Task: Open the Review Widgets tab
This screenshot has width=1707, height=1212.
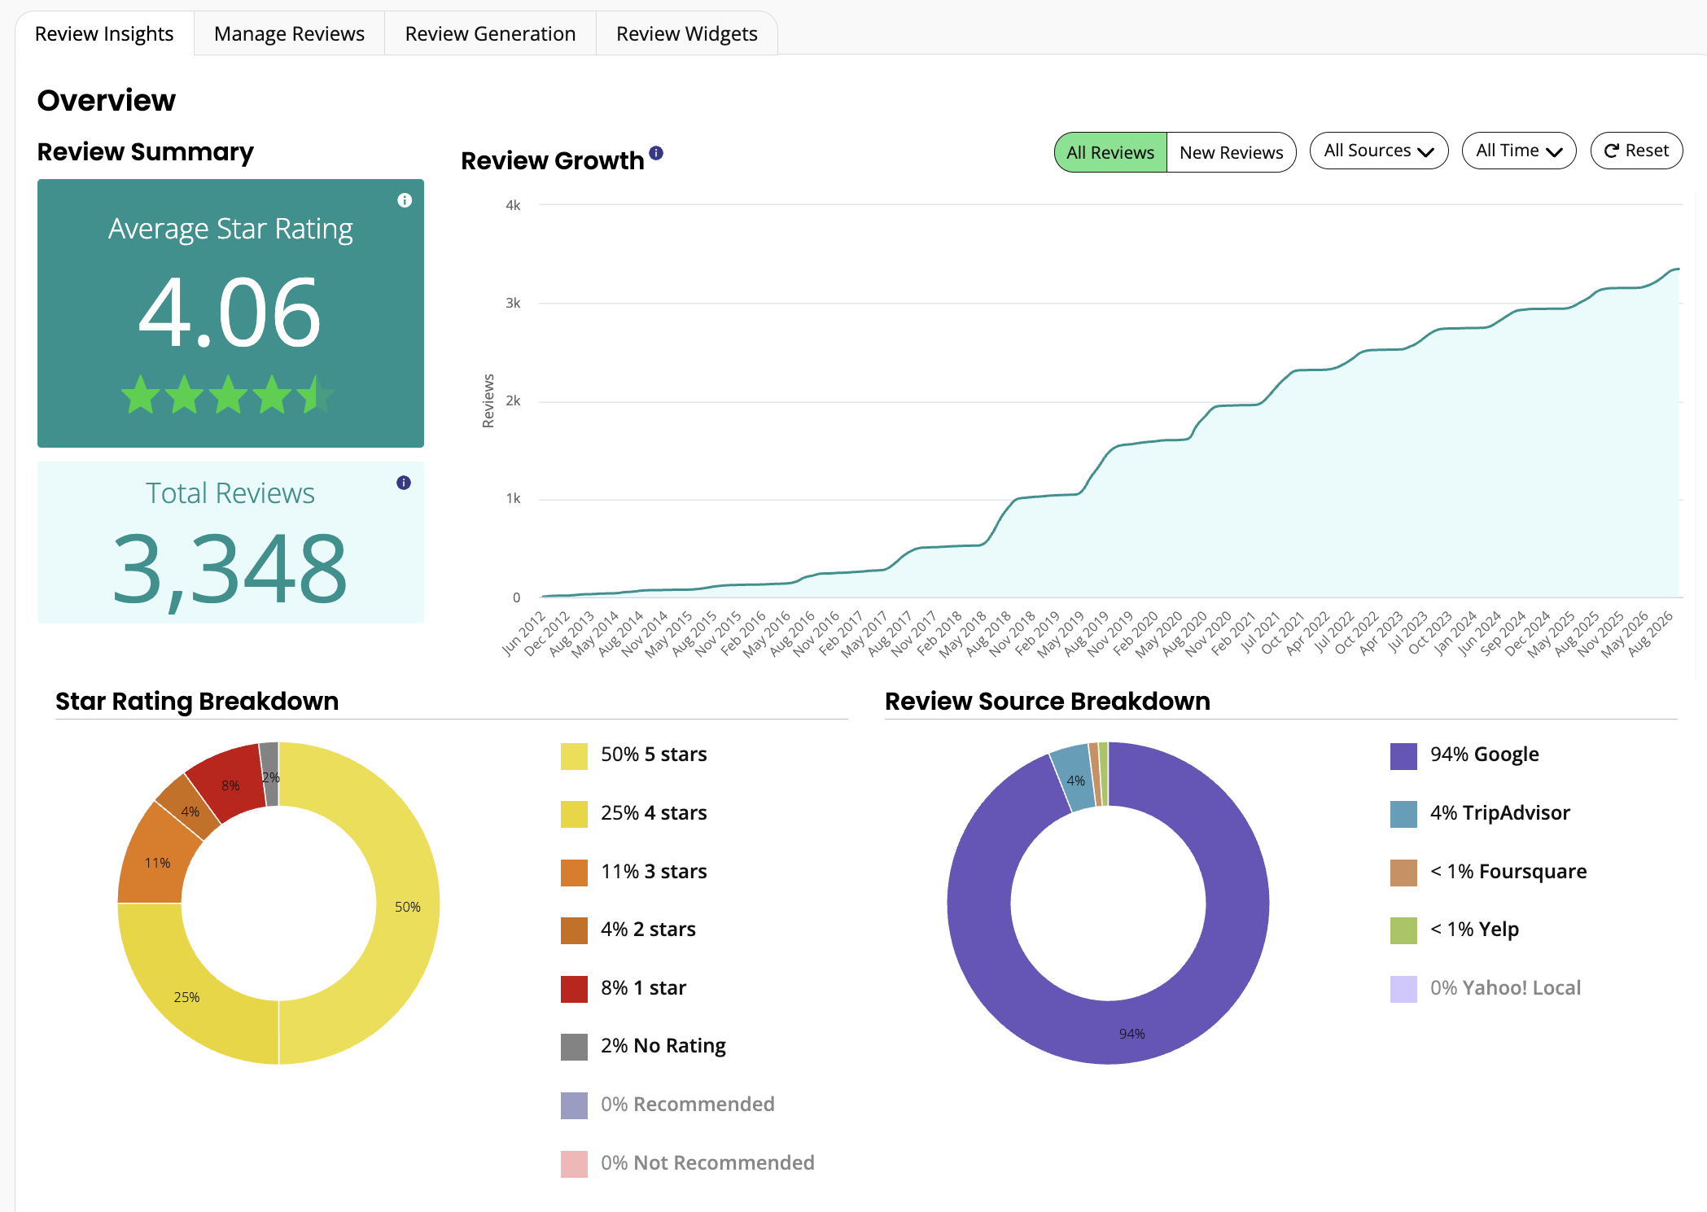Action: (686, 33)
